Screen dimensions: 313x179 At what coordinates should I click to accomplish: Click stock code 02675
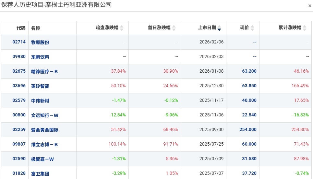tap(19, 71)
